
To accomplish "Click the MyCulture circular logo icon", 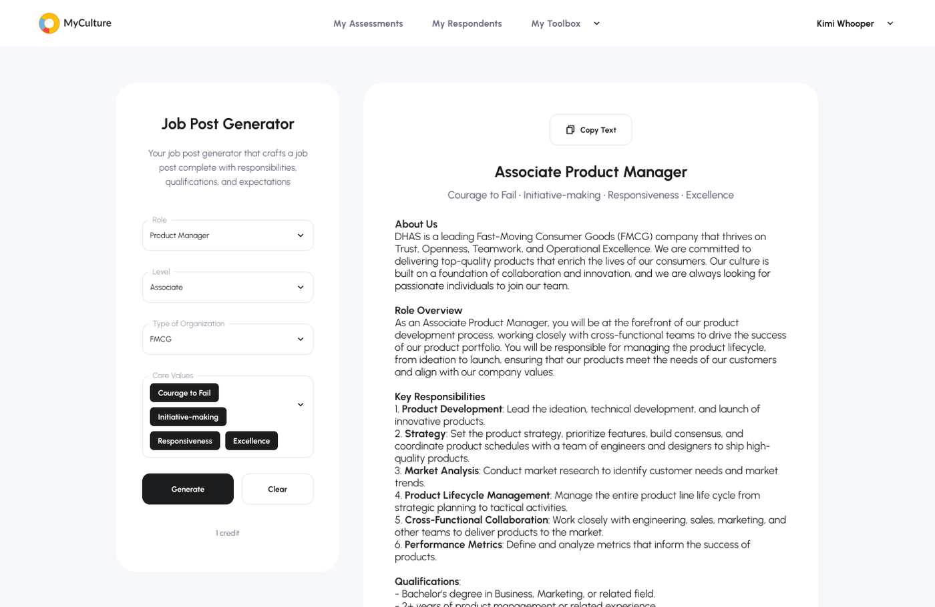I will pos(48,23).
